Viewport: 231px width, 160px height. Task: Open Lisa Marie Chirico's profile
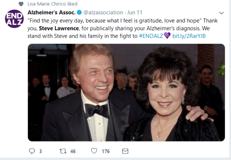pyautogui.click(x=47, y=4)
